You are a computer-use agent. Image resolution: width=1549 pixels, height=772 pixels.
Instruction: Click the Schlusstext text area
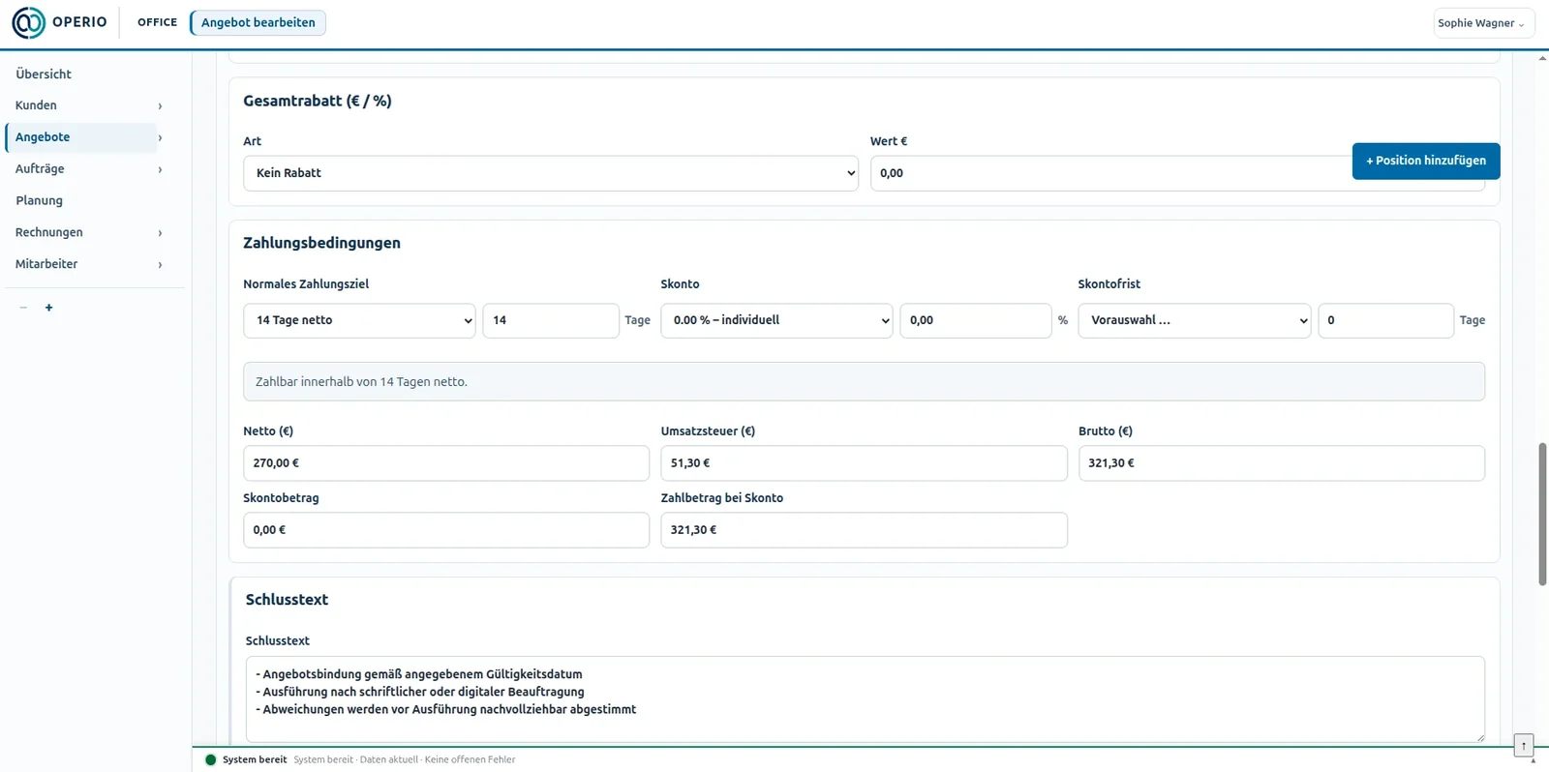865,699
